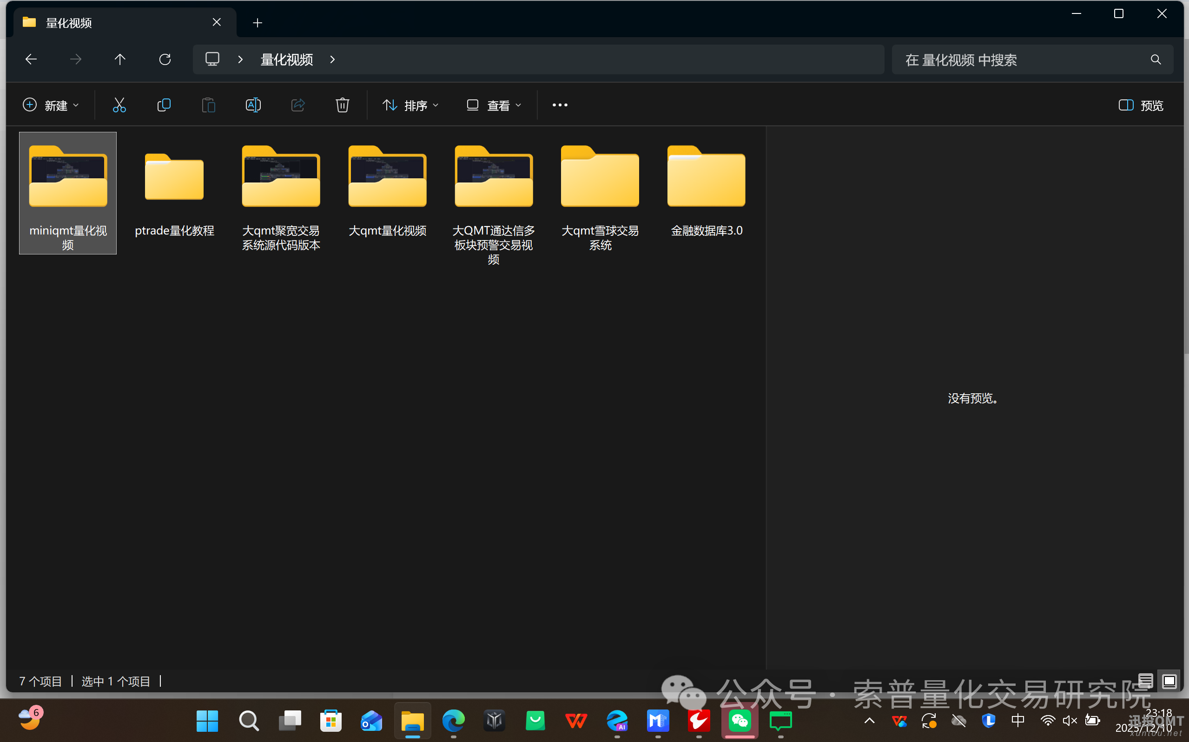The height and width of the screenshot is (742, 1189).
Task: Open WeChat from the taskbar
Action: pyautogui.click(x=739, y=720)
